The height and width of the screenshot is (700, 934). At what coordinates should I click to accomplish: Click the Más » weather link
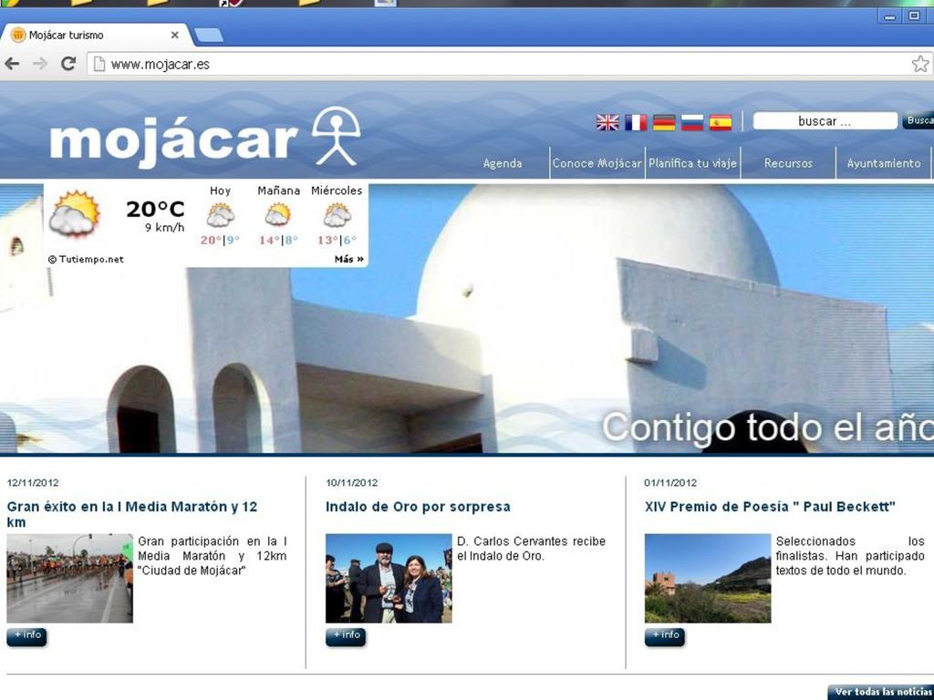tap(349, 259)
